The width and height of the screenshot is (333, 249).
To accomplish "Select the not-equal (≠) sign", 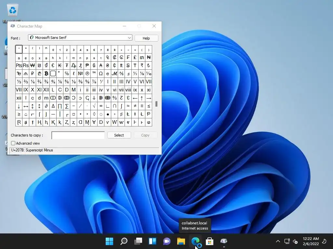I will pos(135,106).
